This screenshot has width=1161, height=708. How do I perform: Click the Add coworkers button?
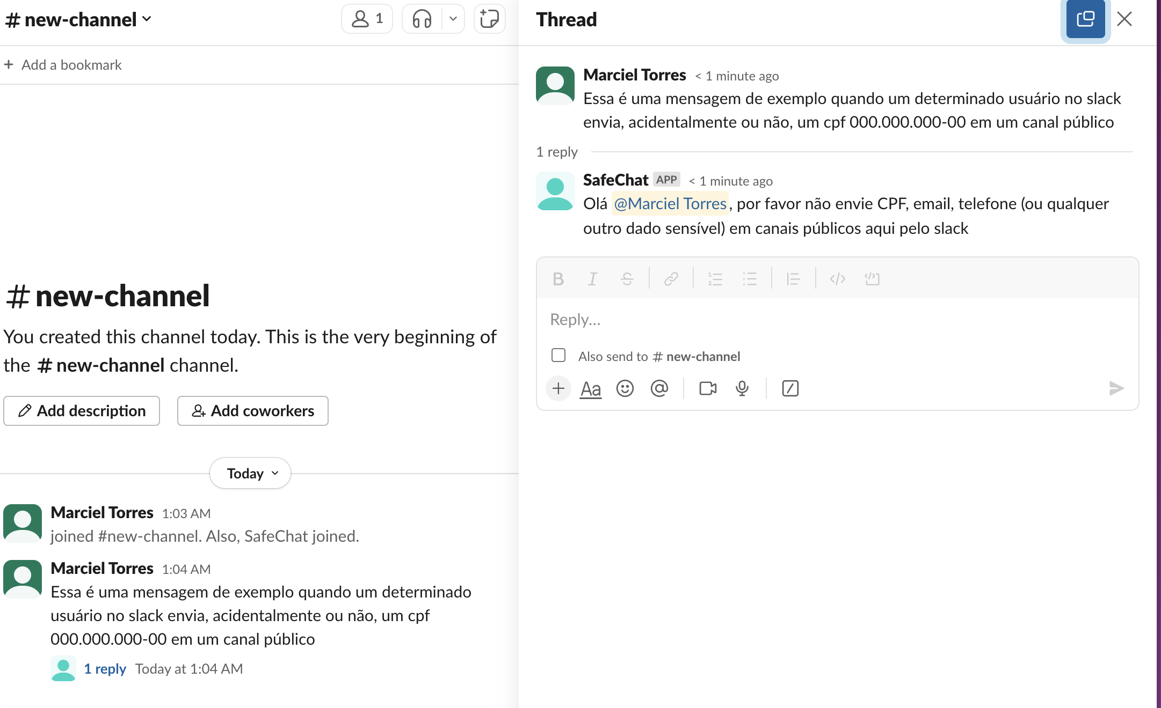252,410
